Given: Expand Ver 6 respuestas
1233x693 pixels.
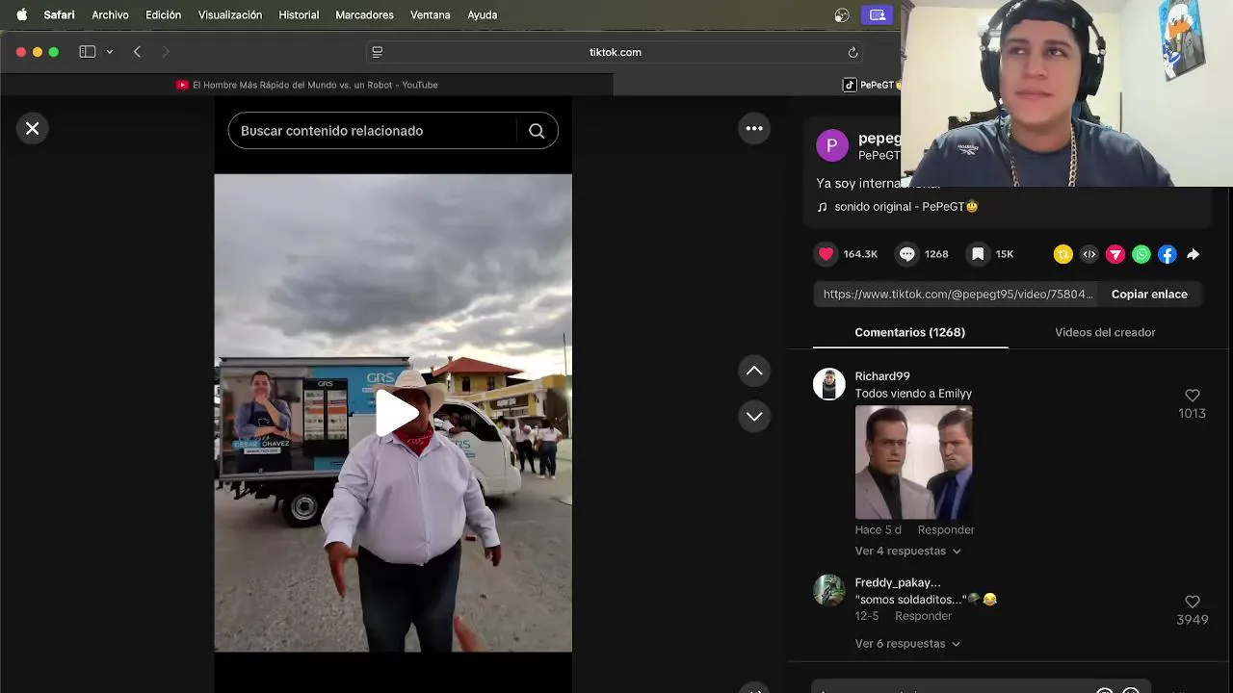Looking at the screenshot, I should click(x=907, y=644).
